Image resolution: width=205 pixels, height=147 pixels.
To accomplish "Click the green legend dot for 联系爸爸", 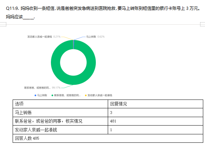I will (x=52, y=95).
